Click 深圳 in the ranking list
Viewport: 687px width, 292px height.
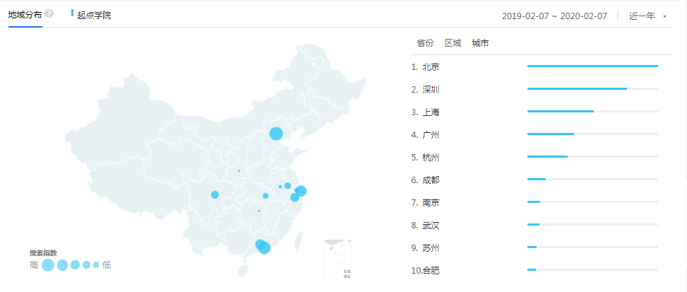tap(431, 89)
